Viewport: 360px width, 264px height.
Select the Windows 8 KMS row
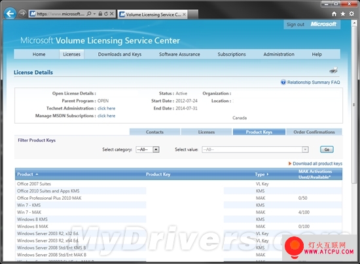[x=179, y=219]
